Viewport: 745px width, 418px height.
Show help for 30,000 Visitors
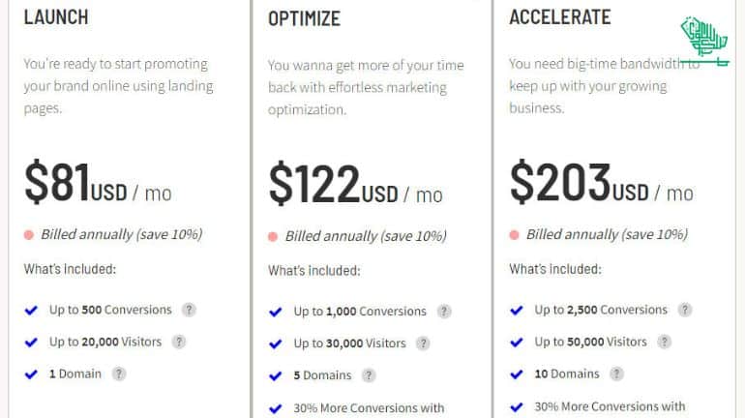[x=423, y=343]
